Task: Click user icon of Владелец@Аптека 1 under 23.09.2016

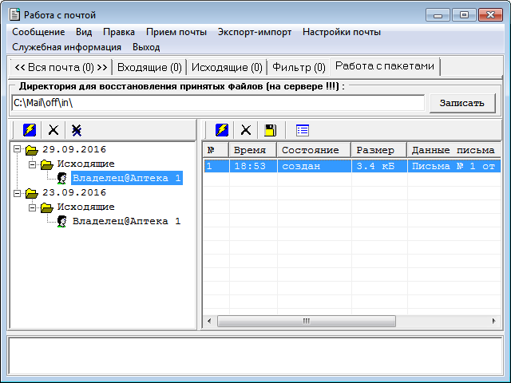Action: tap(62, 222)
